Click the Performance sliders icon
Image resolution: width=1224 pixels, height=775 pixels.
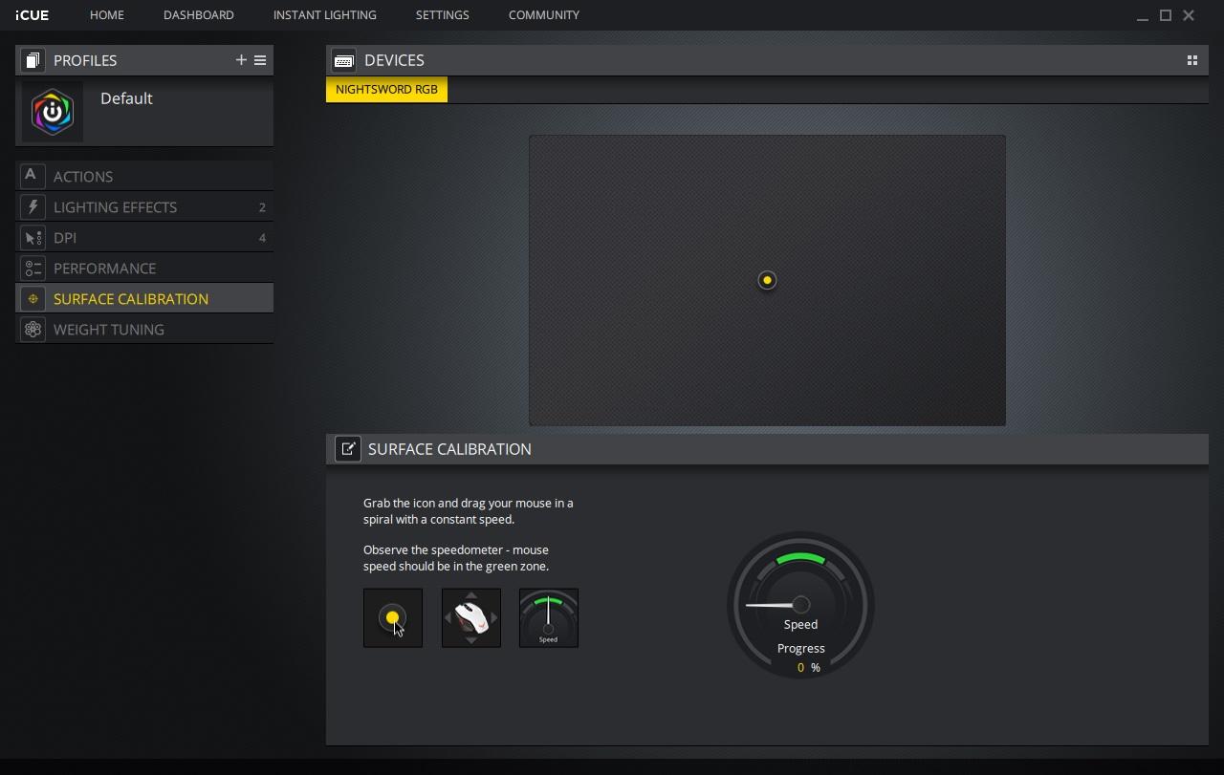click(x=33, y=268)
